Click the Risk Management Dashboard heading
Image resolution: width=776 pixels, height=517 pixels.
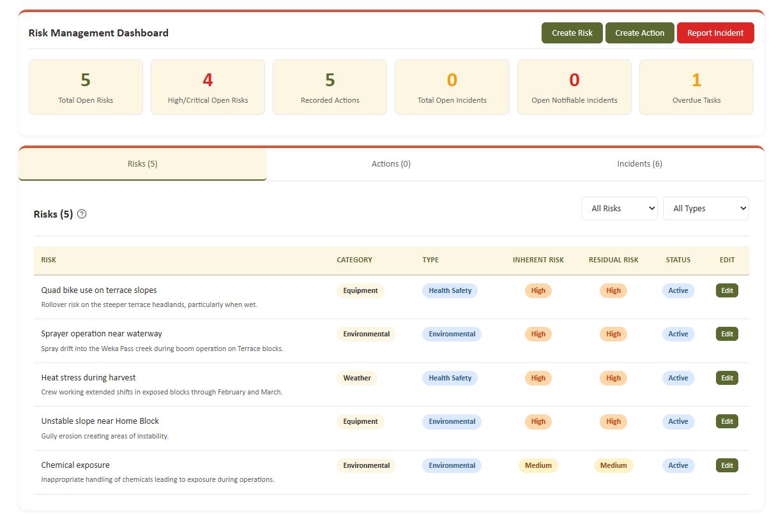click(x=98, y=33)
